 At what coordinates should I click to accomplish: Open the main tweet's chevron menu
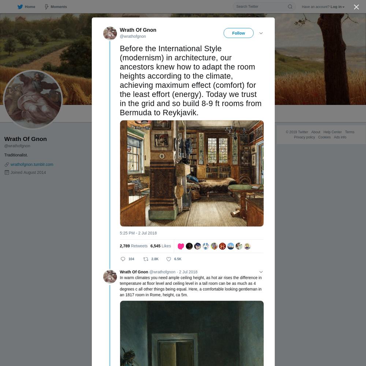(x=261, y=33)
